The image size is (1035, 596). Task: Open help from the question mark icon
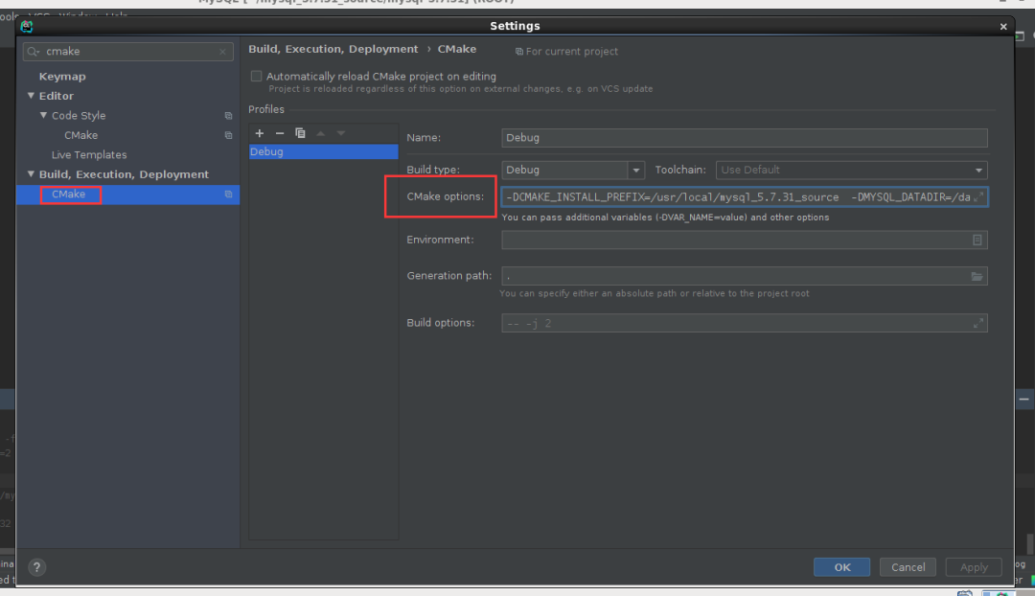pos(36,567)
